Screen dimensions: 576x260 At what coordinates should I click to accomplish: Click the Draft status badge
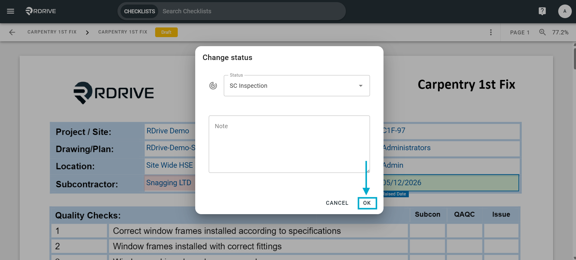pyautogui.click(x=166, y=32)
